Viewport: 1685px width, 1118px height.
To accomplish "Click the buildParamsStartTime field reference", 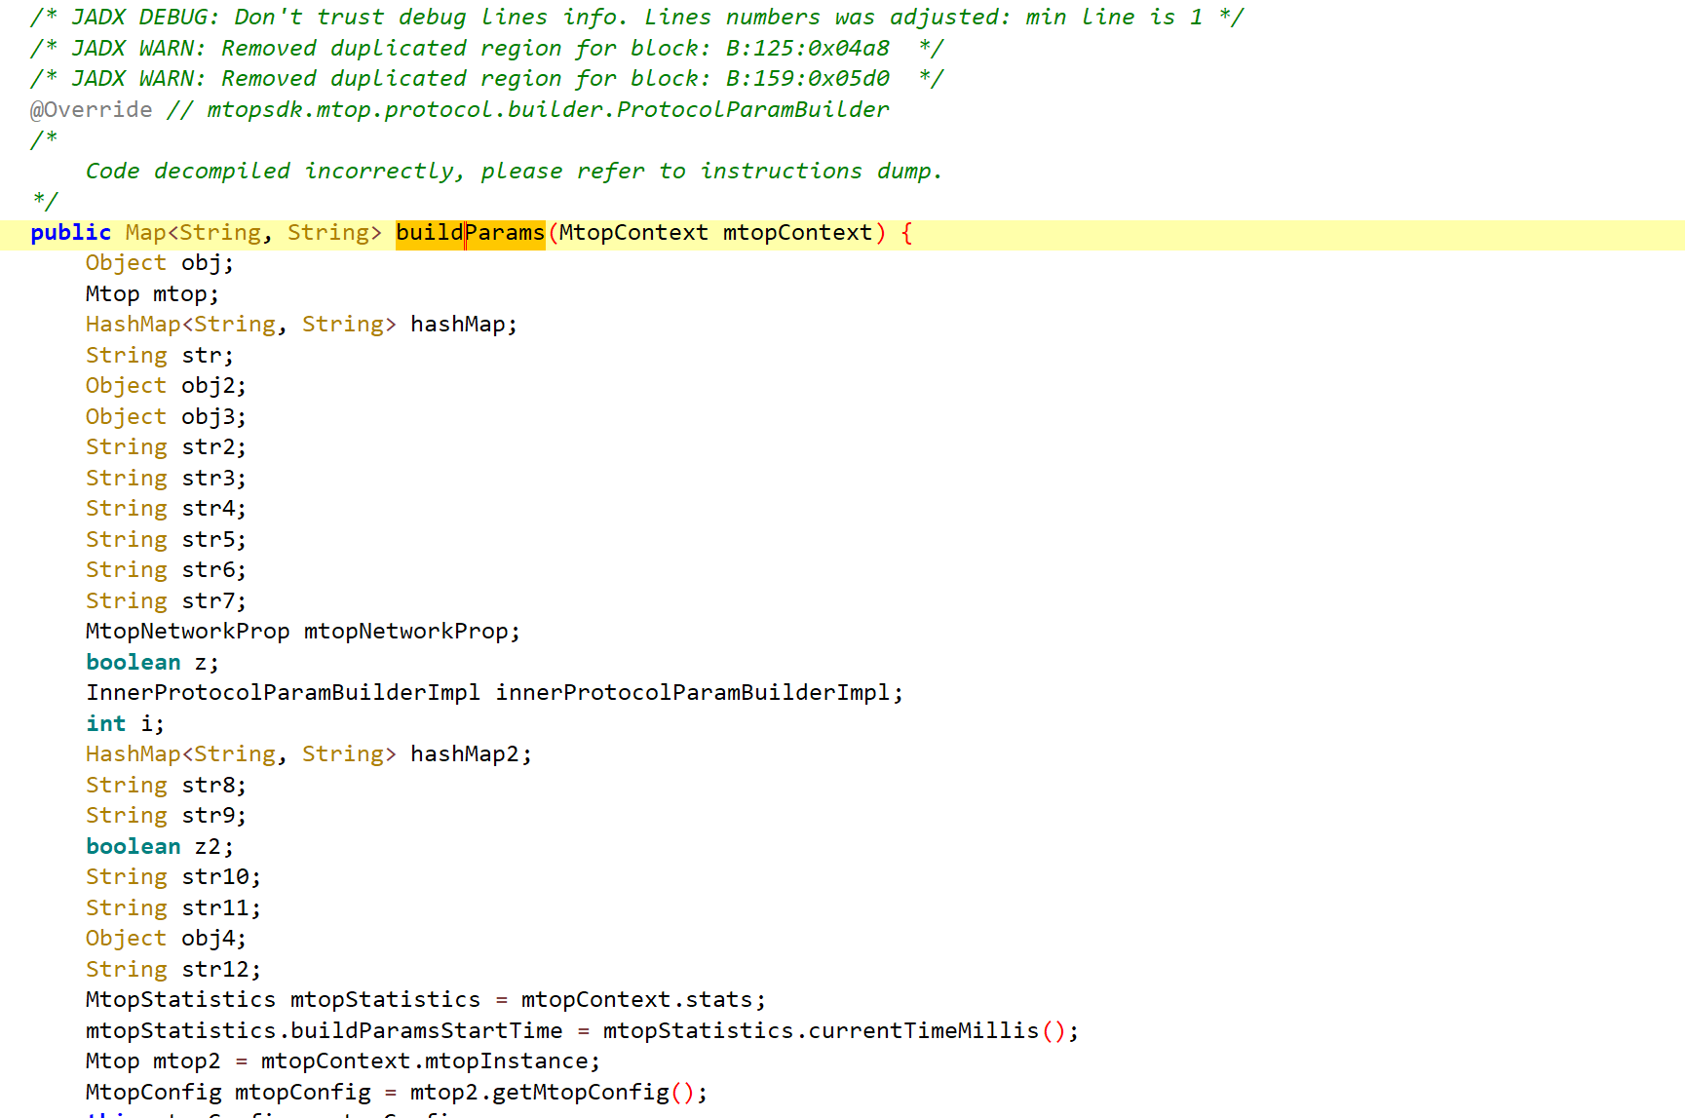I will pos(426,1031).
